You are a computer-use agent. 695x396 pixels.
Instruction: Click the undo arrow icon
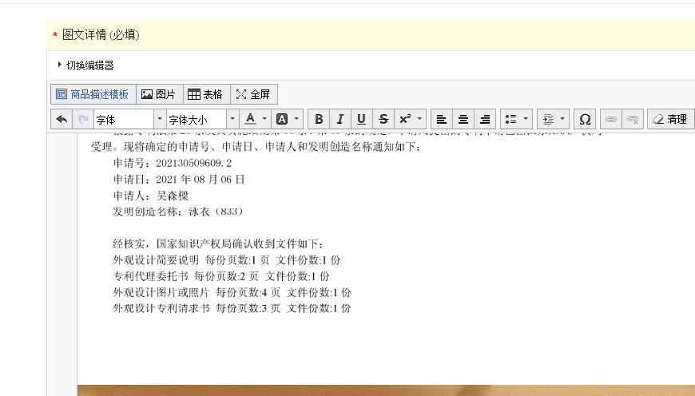coord(62,119)
